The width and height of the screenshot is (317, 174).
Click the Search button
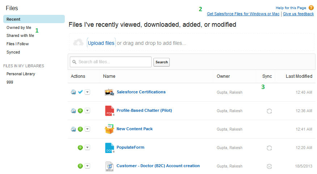point(161,62)
